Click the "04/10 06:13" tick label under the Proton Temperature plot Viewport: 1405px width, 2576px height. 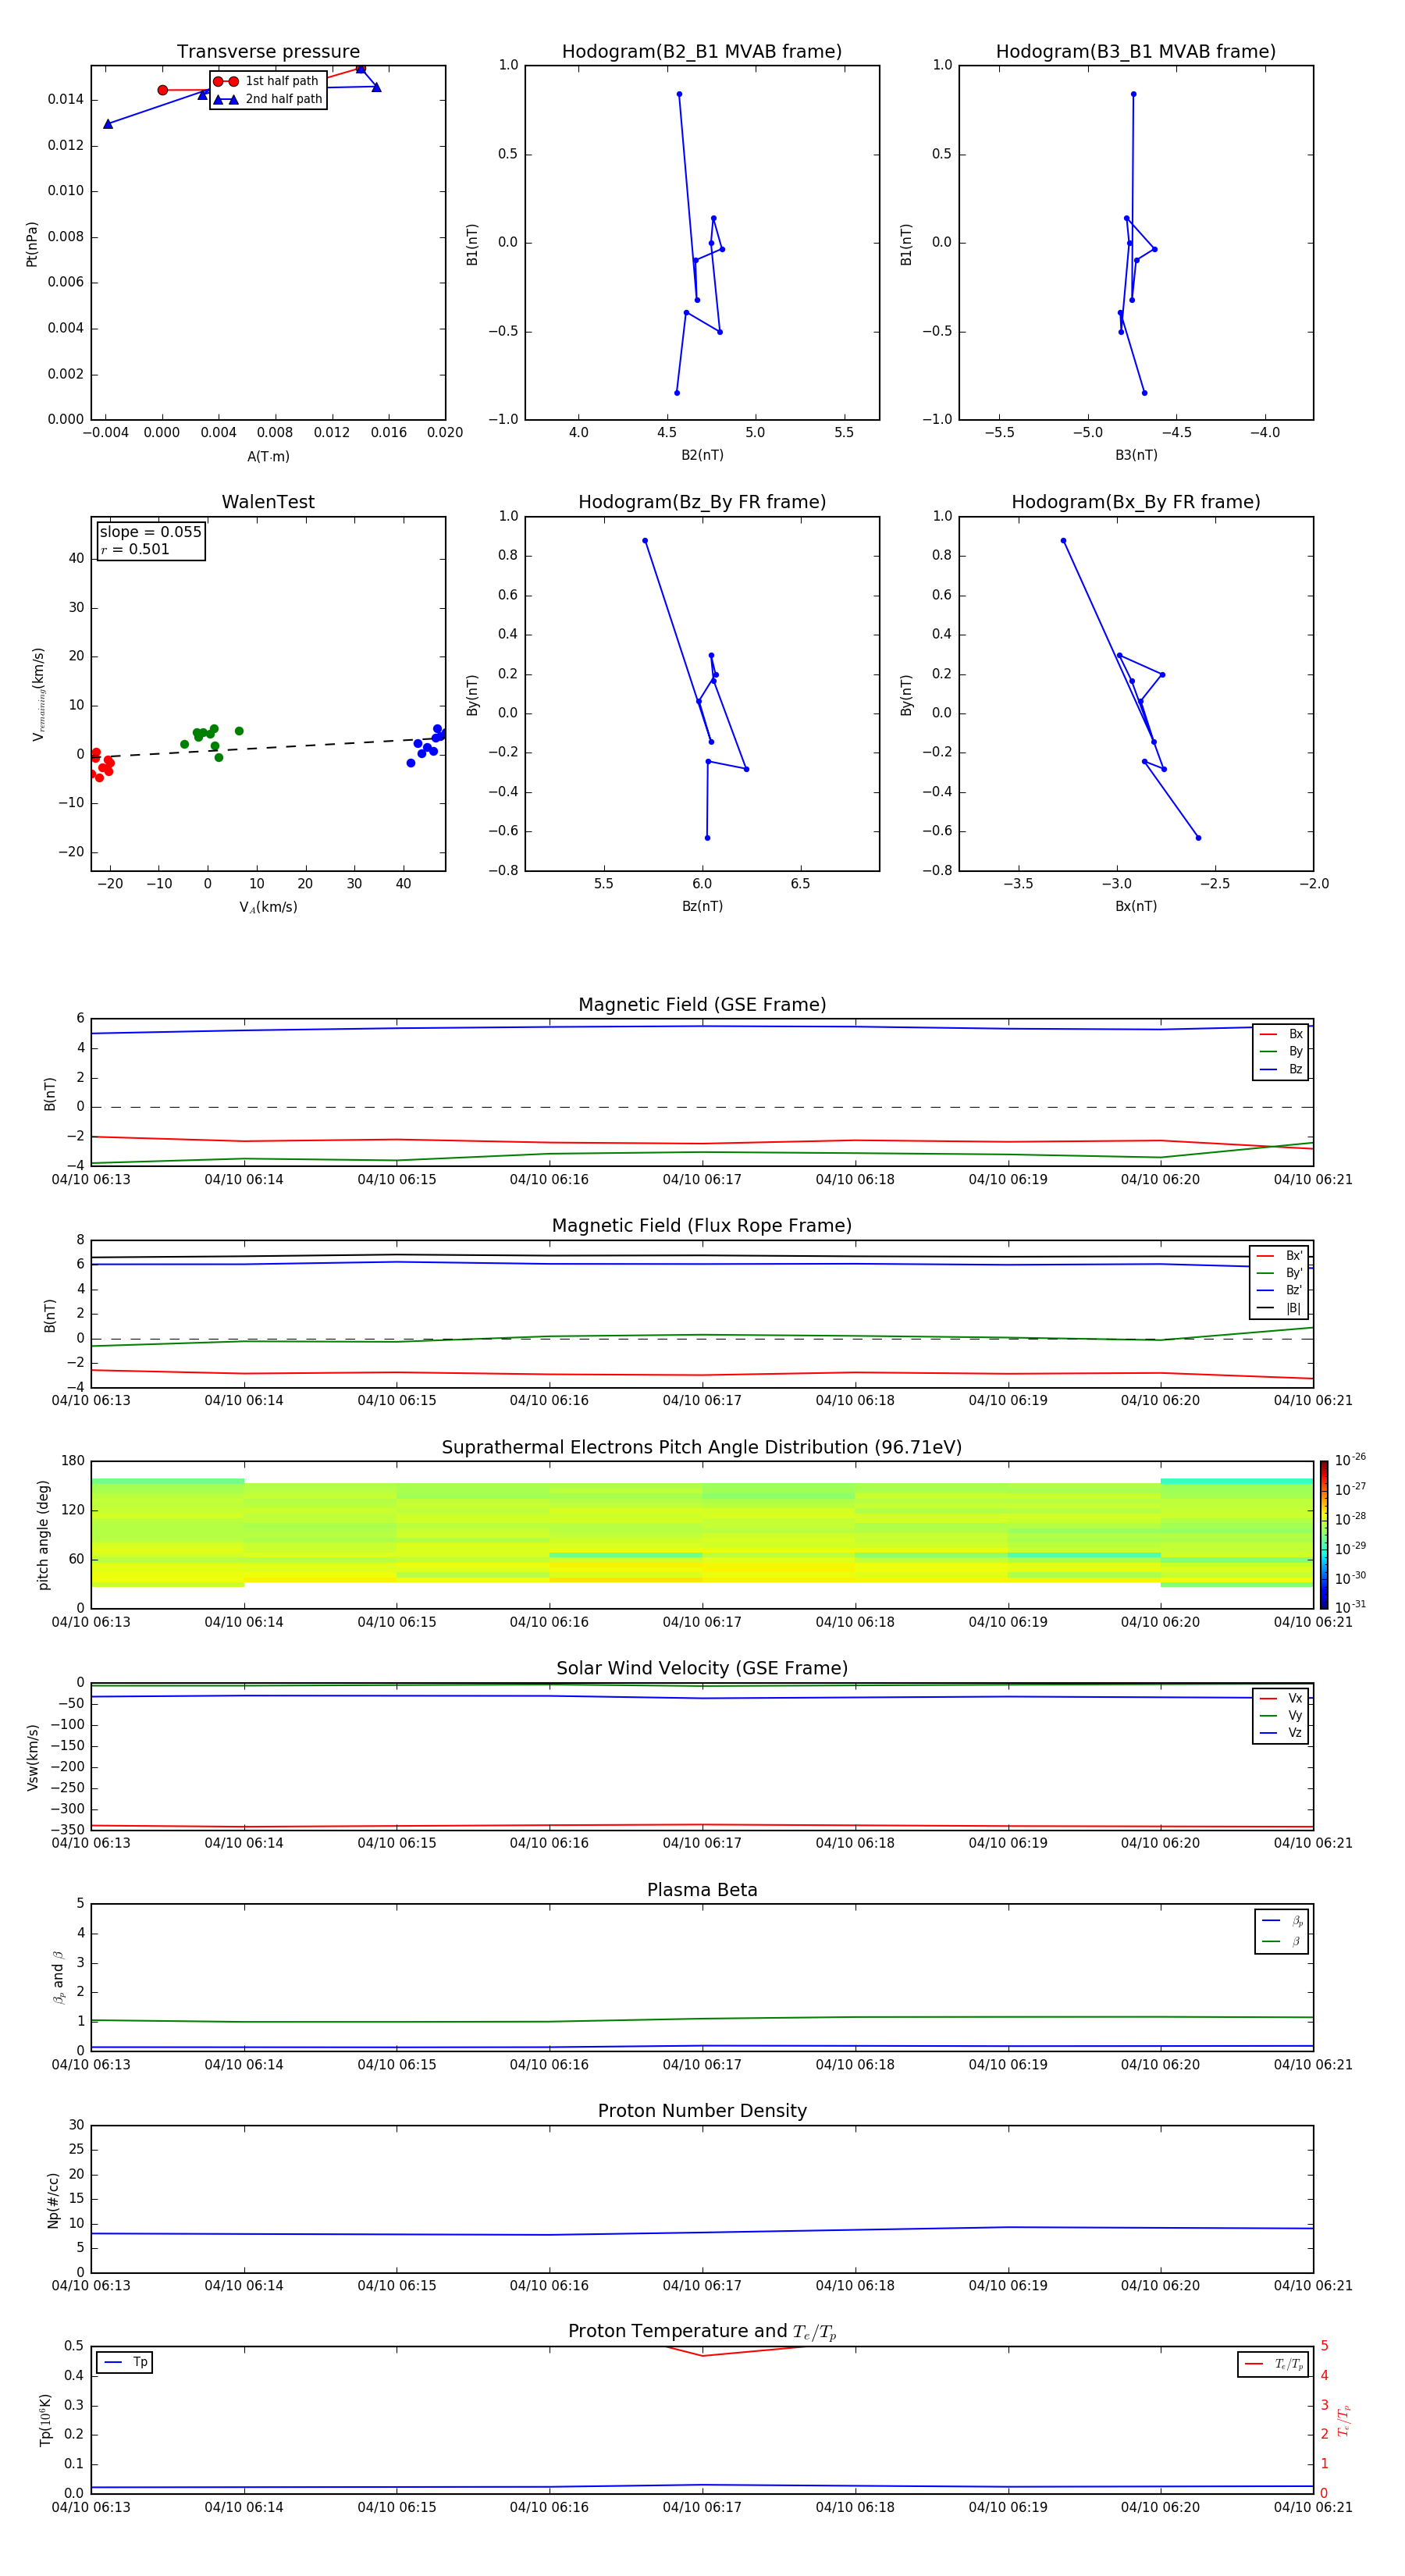click(91, 2507)
